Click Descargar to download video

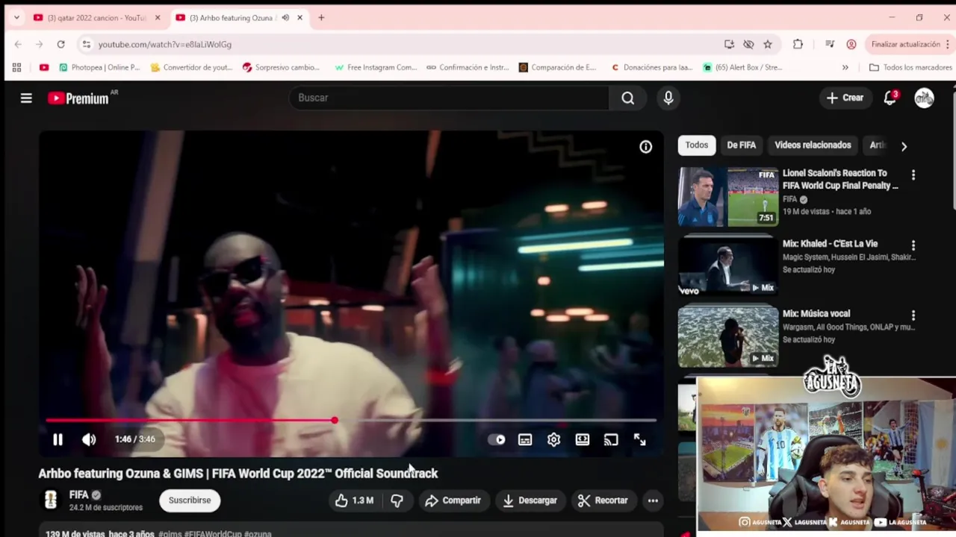[530, 500]
